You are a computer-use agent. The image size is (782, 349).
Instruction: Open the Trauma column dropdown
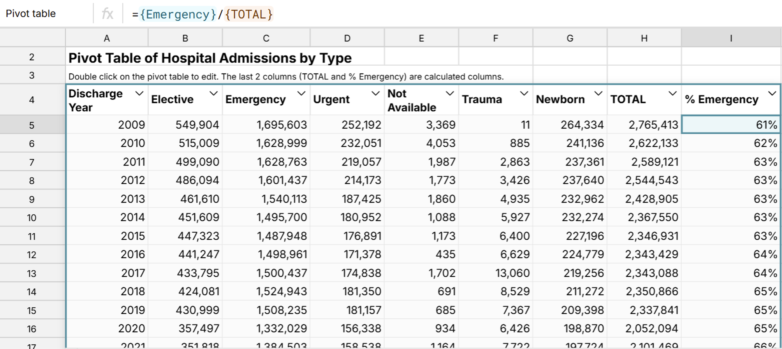[x=524, y=93]
